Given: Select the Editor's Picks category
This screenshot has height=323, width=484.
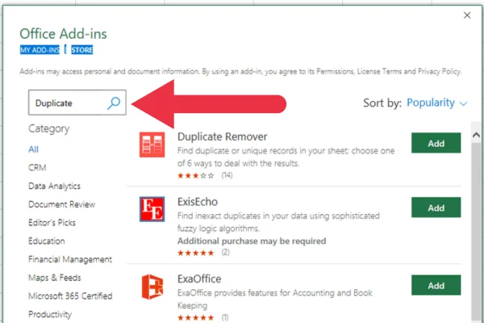Looking at the screenshot, I should click(x=52, y=223).
